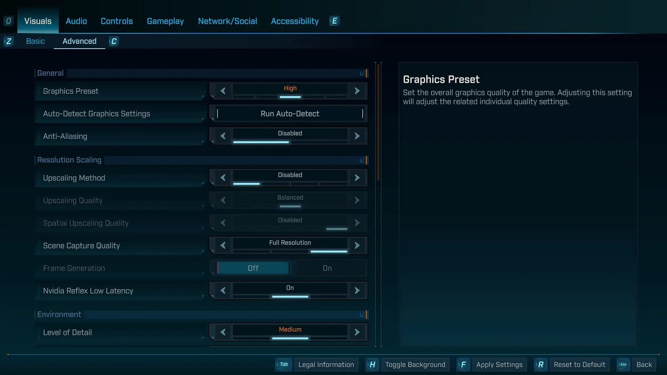This screenshot has width=667, height=375.
Task: Decrease Graphics Preset with left arrow
Action: point(223,91)
